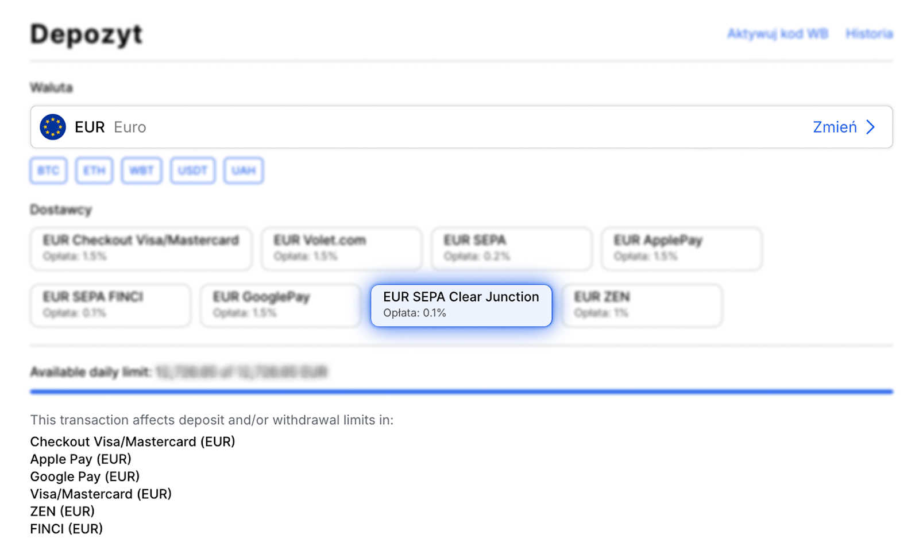Choose the EUR GooglePay provider

(280, 305)
